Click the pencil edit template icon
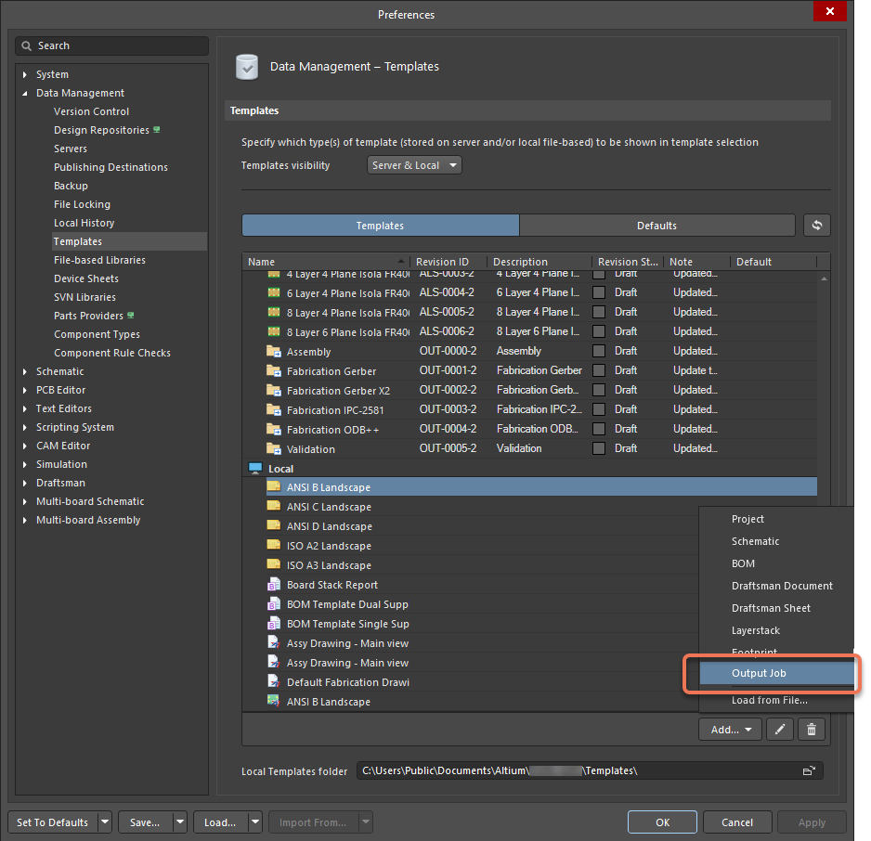 point(780,730)
